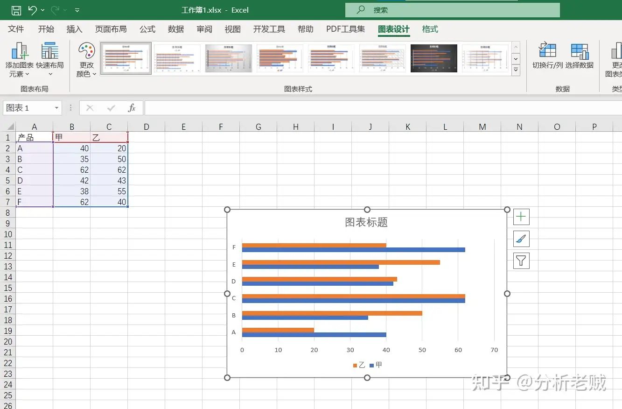
Task: Switch to the 公式 tab
Action: click(147, 29)
